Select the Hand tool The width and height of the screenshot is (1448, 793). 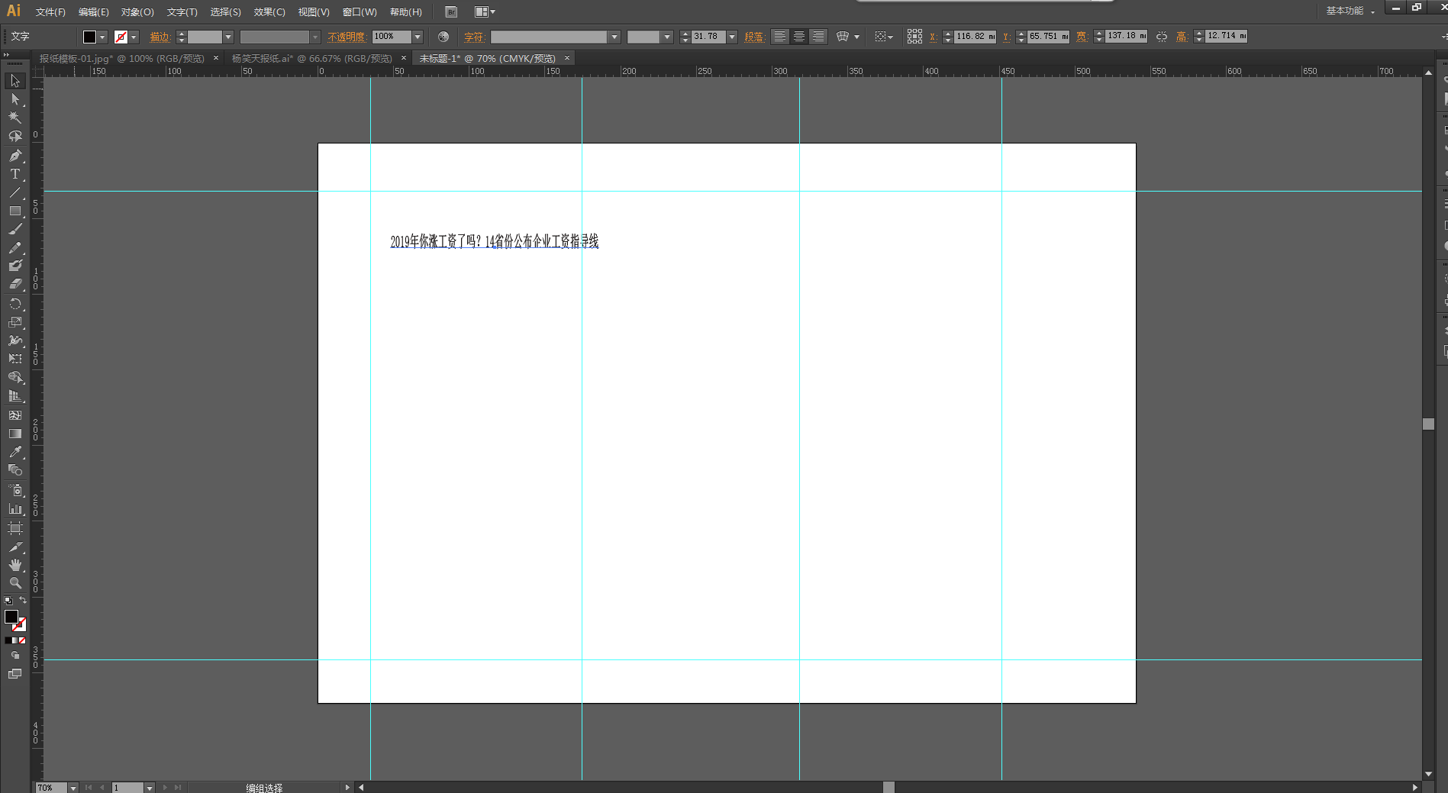15,565
